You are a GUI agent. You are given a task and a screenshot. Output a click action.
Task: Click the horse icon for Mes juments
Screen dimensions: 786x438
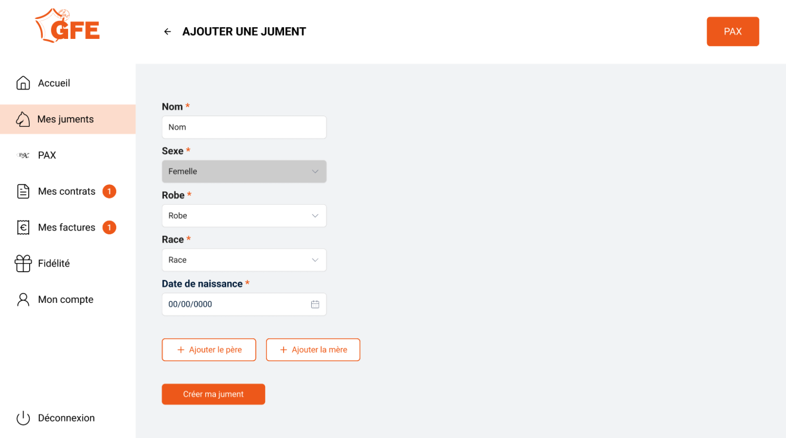23,119
